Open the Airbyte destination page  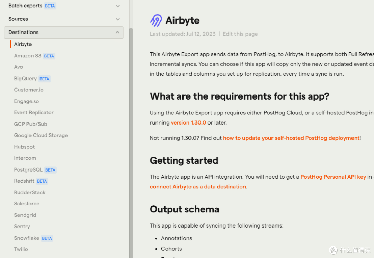pyautogui.click(x=23, y=44)
